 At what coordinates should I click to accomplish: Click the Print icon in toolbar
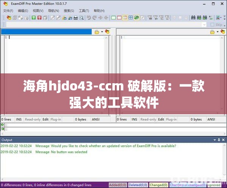click(x=76, y=18)
